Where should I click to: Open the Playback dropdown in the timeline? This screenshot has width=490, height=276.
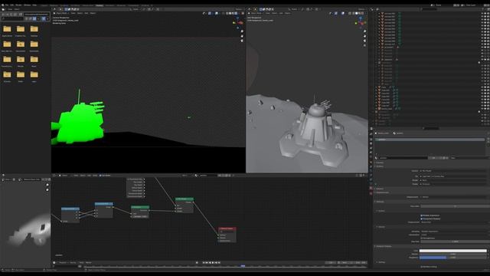(x=63, y=263)
